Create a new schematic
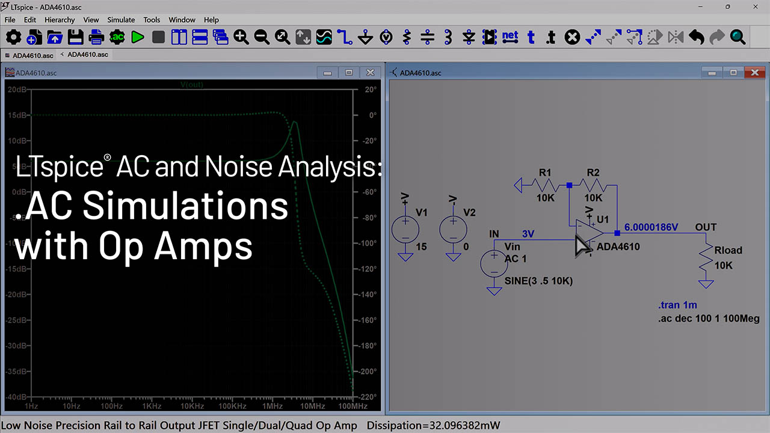 [x=34, y=37]
